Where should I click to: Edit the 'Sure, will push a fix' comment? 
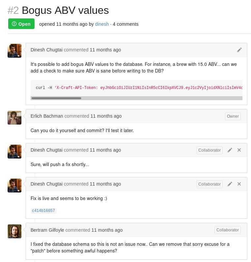click(230, 150)
